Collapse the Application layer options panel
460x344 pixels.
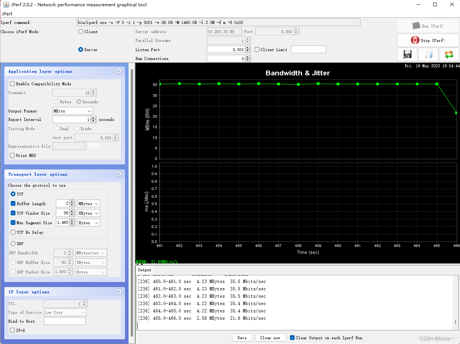(118, 71)
